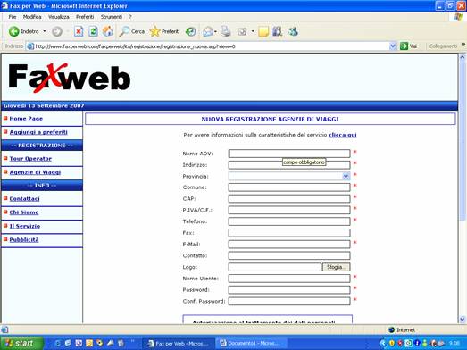The width and height of the screenshot is (467, 350).
Task: Click the Pubblicità link
Action: coord(24,240)
